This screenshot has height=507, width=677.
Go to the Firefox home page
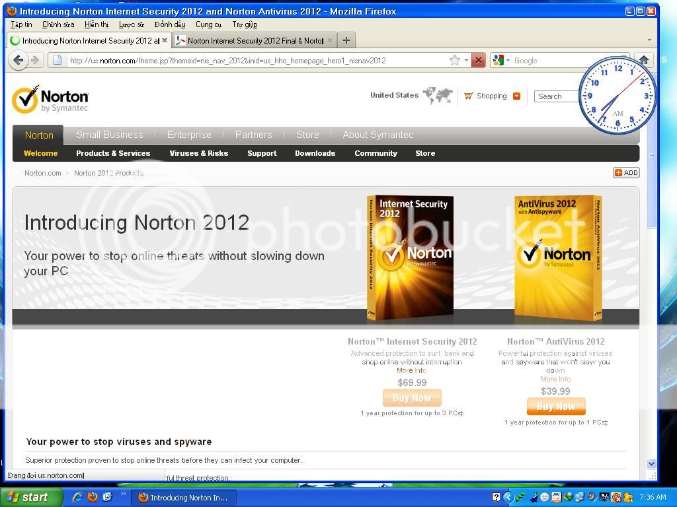click(x=643, y=60)
